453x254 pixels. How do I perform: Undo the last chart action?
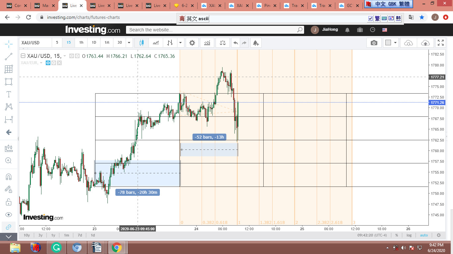(x=235, y=43)
